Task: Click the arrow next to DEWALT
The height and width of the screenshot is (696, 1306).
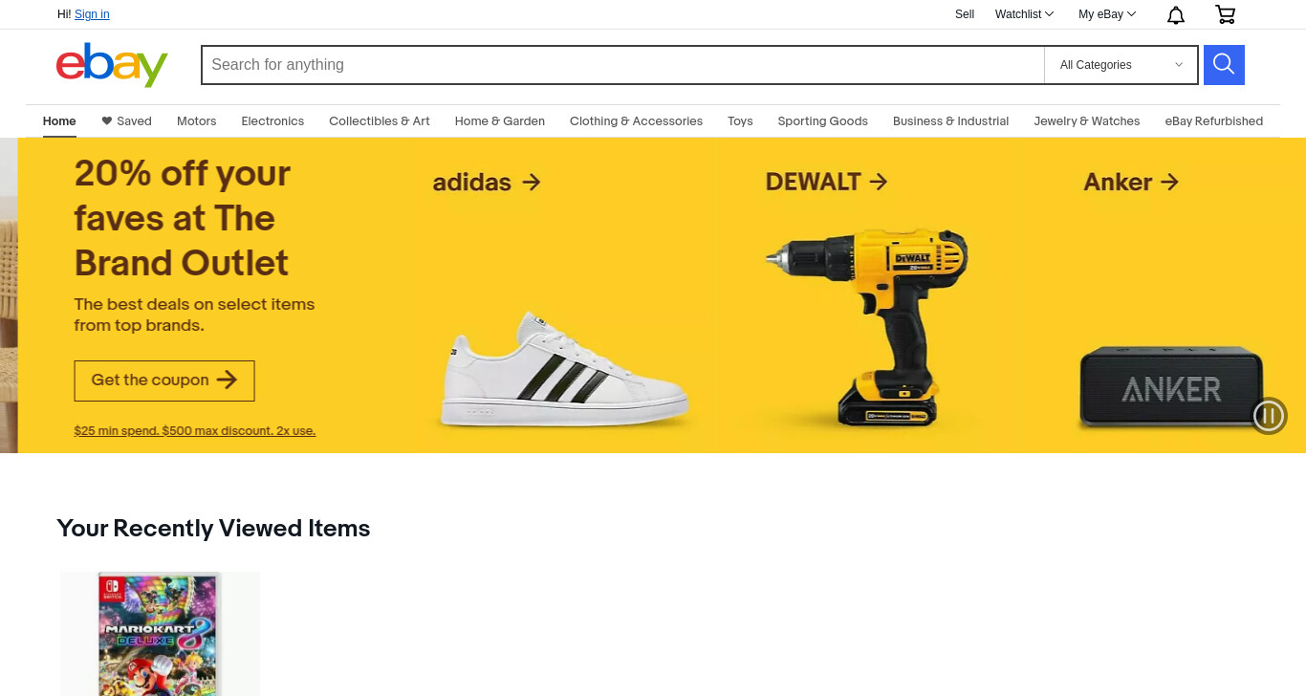Action: 879,182
